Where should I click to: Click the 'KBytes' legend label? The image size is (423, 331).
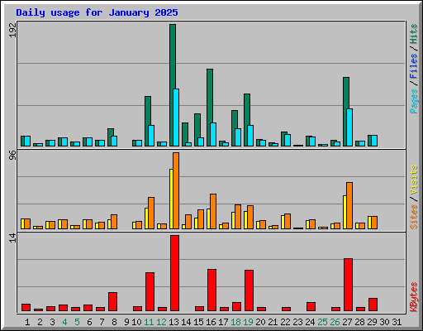414,297
